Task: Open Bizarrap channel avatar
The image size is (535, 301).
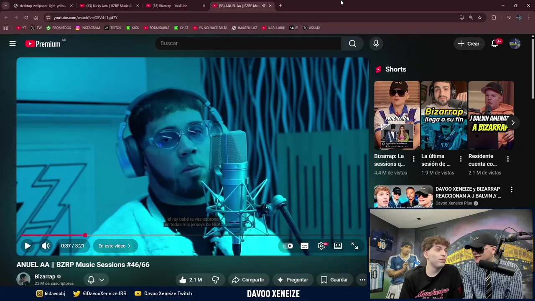Action: 23,279
